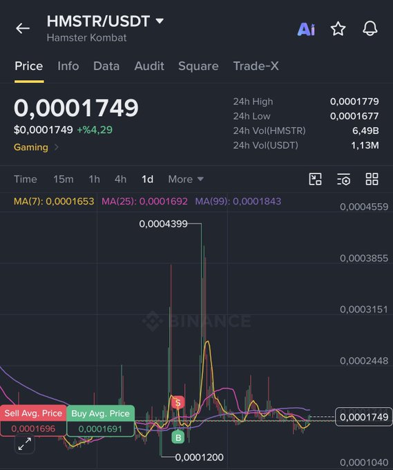Image resolution: width=393 pixels, height=470 pixels.
Task: Tap the 0,0004399 high price label
Action: [x=163, y=224]
